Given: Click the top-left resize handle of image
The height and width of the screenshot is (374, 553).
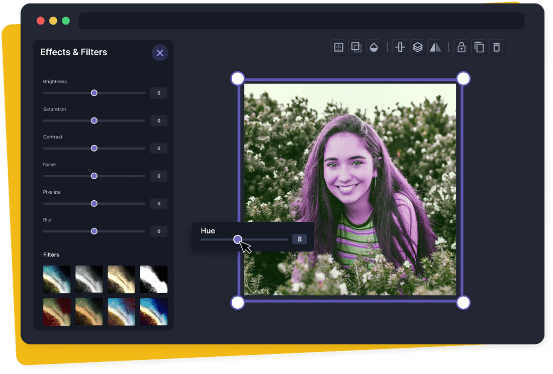Looking at the screenshot, I should 238,78.
